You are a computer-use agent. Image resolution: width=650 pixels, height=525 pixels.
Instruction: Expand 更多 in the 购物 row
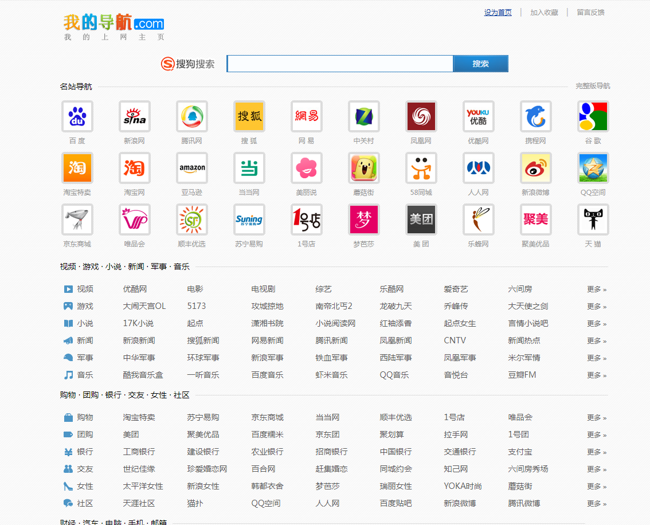[x=597, y=418]
